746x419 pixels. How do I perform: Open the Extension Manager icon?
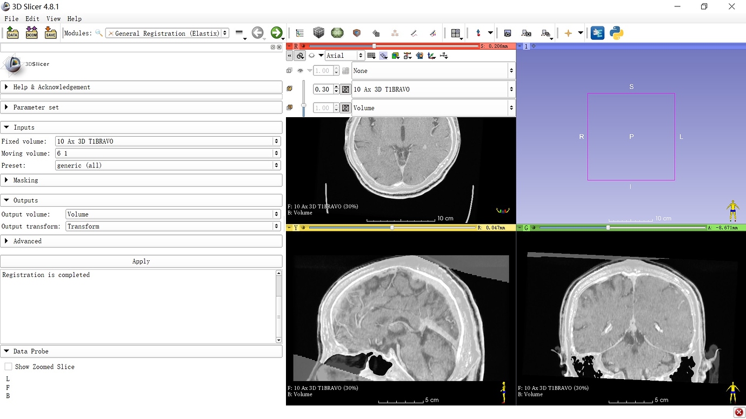click(x=597, y=33)
